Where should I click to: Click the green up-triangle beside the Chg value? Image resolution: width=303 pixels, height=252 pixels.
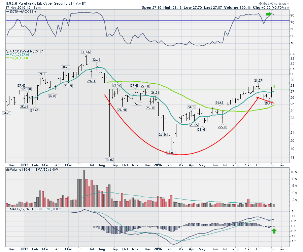pos(288,8)
